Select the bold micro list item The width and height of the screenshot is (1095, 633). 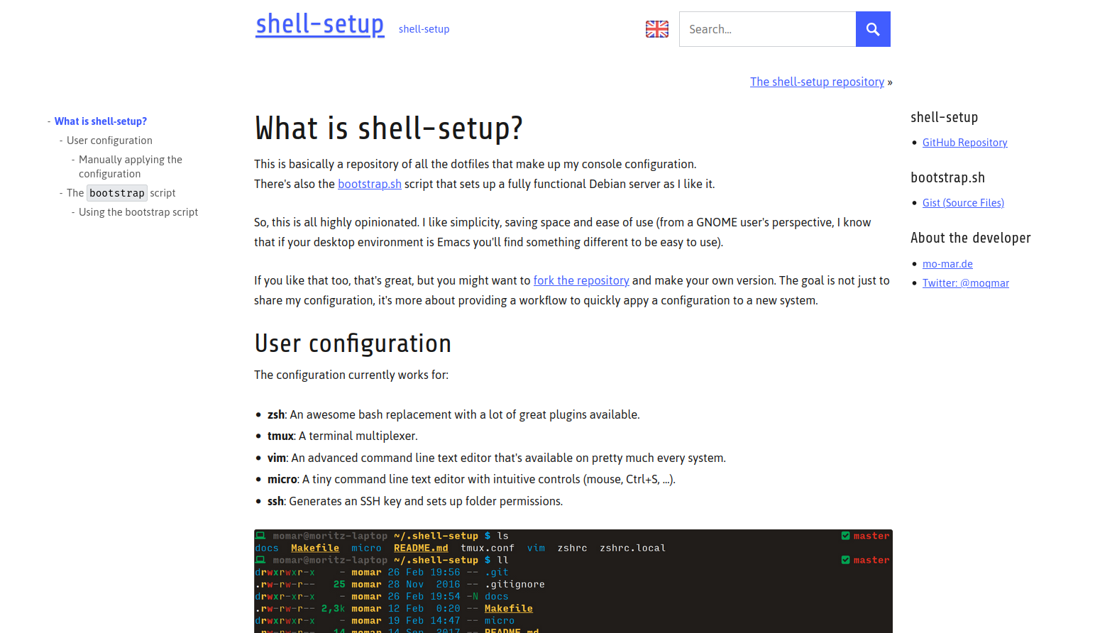point(282,479)
